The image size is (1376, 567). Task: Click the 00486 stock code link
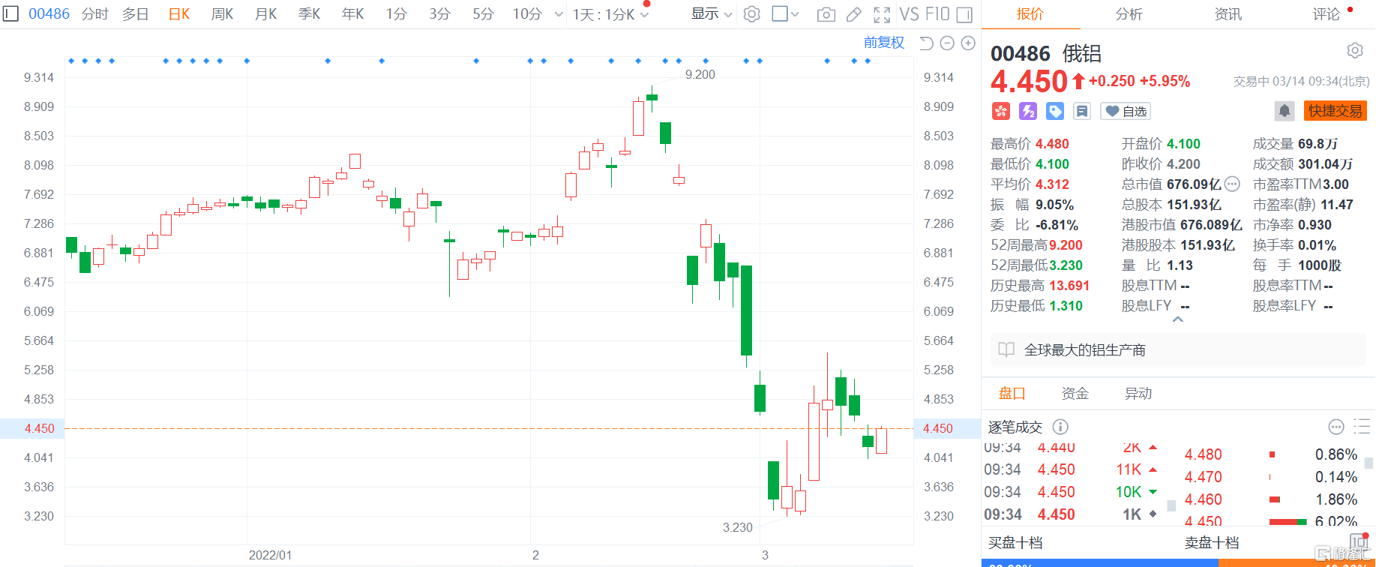(49, 14)
